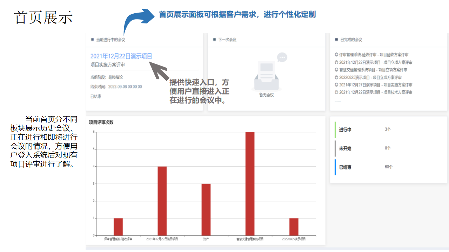Click circle icon before 评审管理系统-验收评审 entry
The width and height of the screenshot is (449, 252).
coord(336,55)
